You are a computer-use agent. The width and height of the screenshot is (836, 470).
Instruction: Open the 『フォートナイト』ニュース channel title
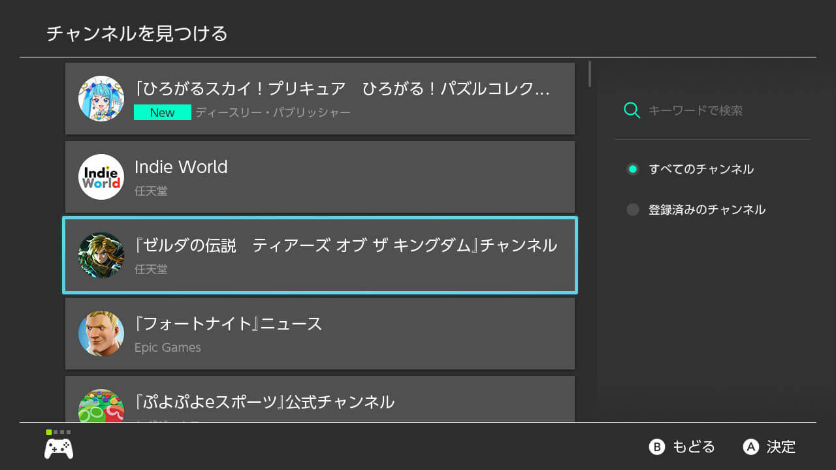click(228, 324)
